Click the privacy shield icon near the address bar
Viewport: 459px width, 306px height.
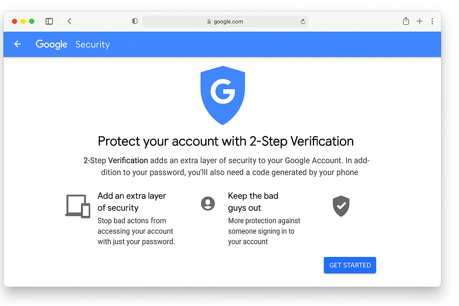pyautogui.click(x=135, y=21)
